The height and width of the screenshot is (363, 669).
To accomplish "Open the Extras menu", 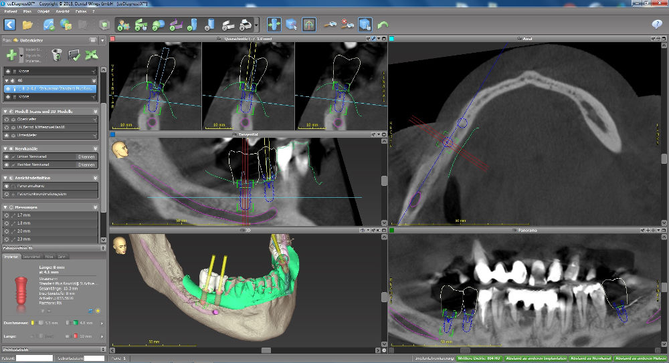I will click(x=82, y=12).
